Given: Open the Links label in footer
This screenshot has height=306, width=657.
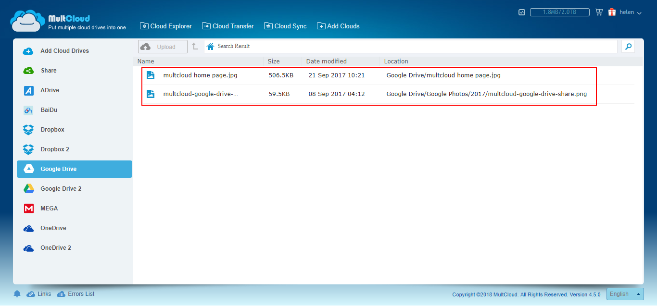Looking at the screenshot, I should [44, 294].
